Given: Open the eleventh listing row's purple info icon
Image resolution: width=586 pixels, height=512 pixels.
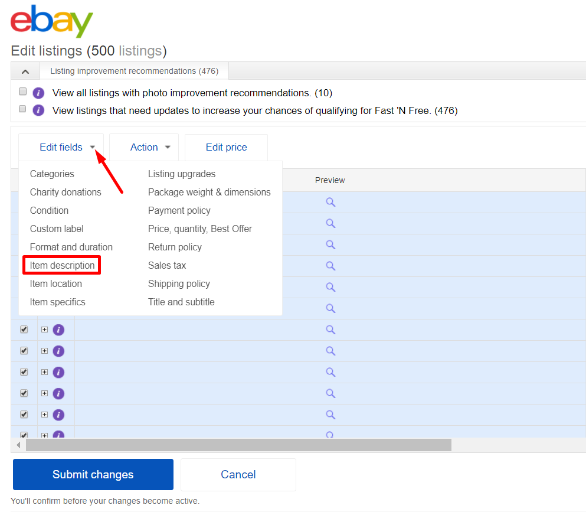Looking at the screenshot, I should pyautogui.click(x=58, y=415).
